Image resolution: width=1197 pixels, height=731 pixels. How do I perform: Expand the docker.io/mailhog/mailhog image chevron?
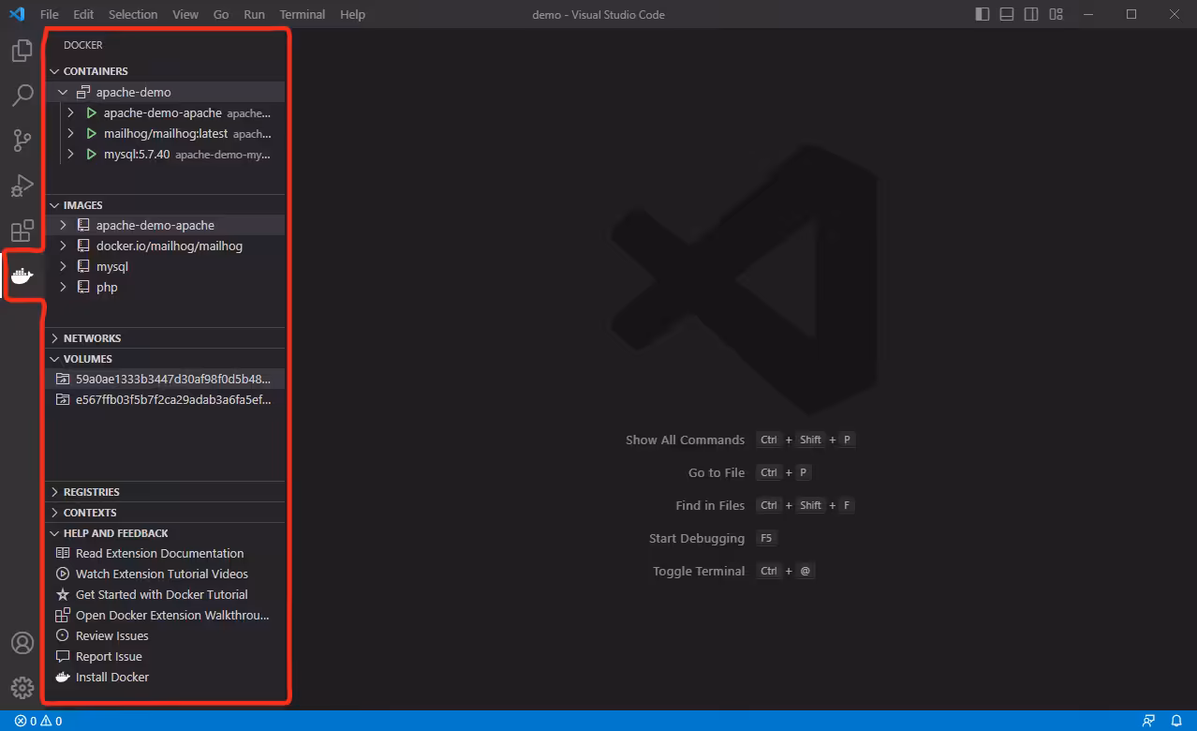coord(63,246)
